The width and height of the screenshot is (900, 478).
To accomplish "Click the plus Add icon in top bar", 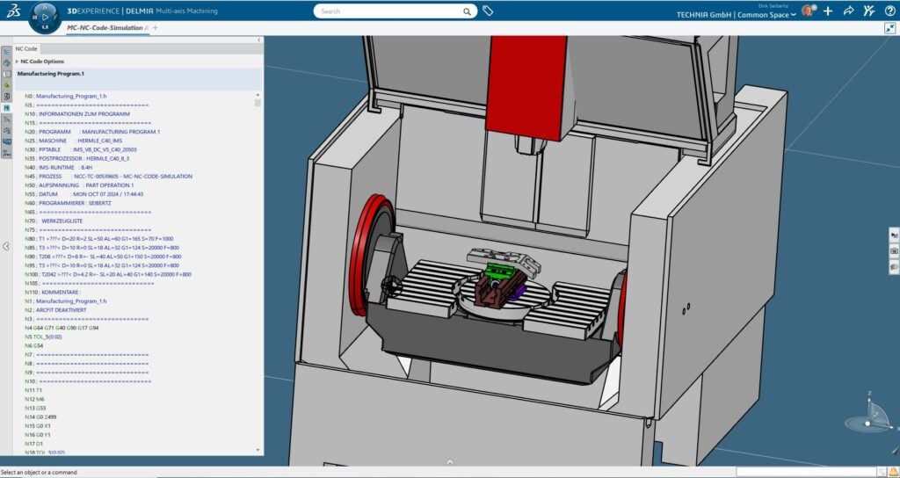I will coord(827,11).
